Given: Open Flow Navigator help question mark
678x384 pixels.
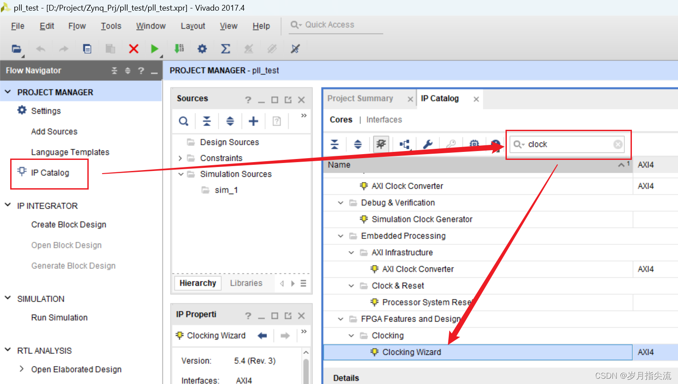Looking at the screenshot, I should [141, 70].
